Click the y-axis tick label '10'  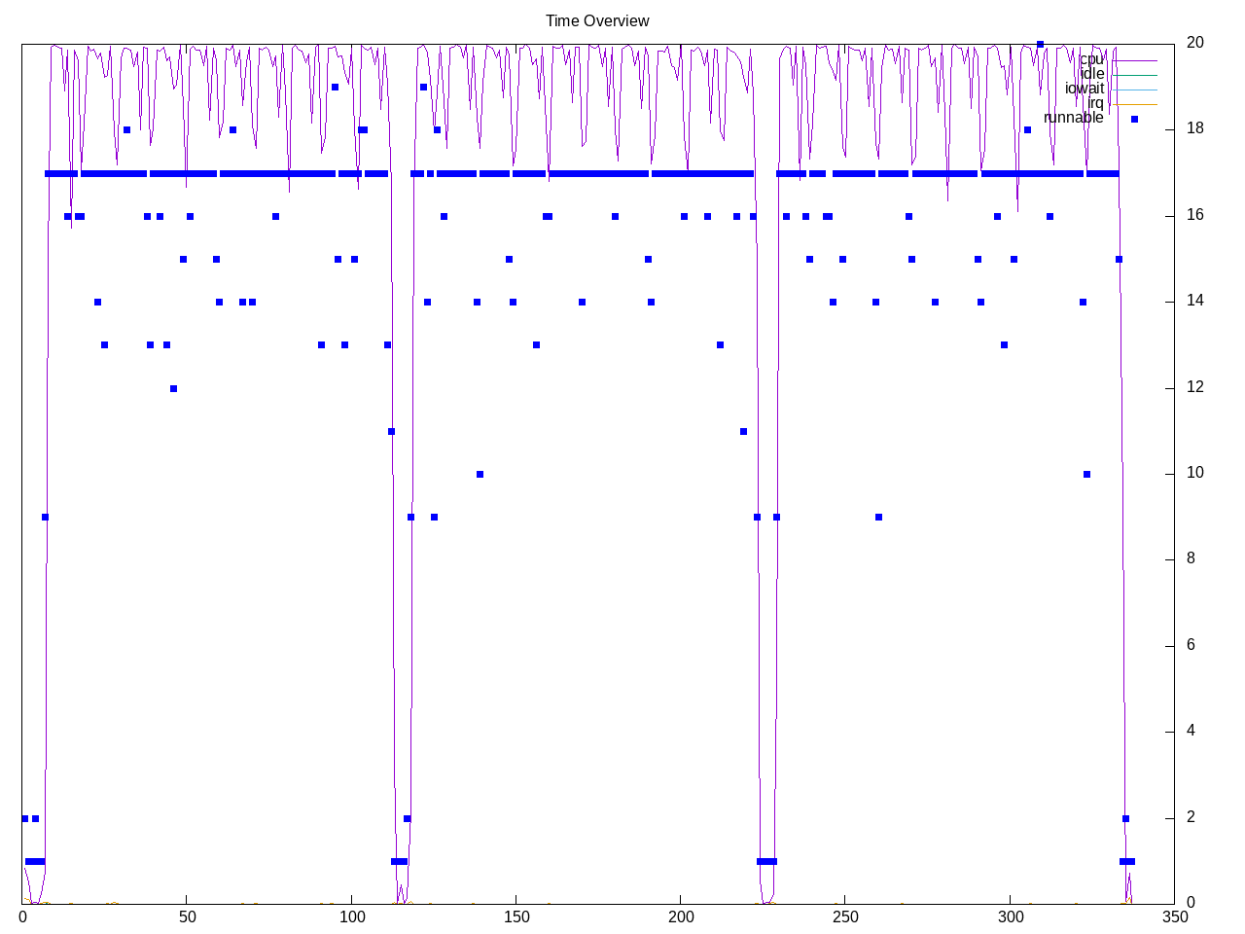coord(1194,473)
